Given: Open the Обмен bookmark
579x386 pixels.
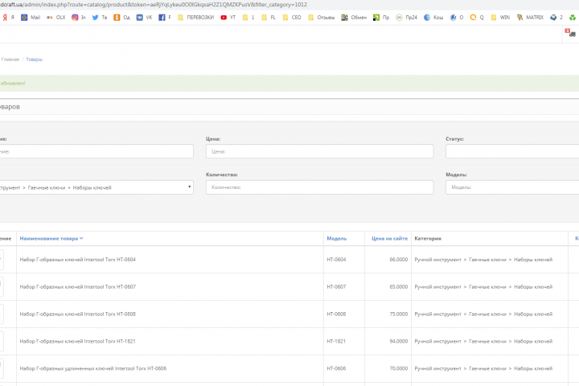Looking at the screenshot, I should coord(354,18).
